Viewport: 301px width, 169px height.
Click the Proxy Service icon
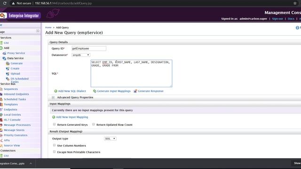coord(4,53)
